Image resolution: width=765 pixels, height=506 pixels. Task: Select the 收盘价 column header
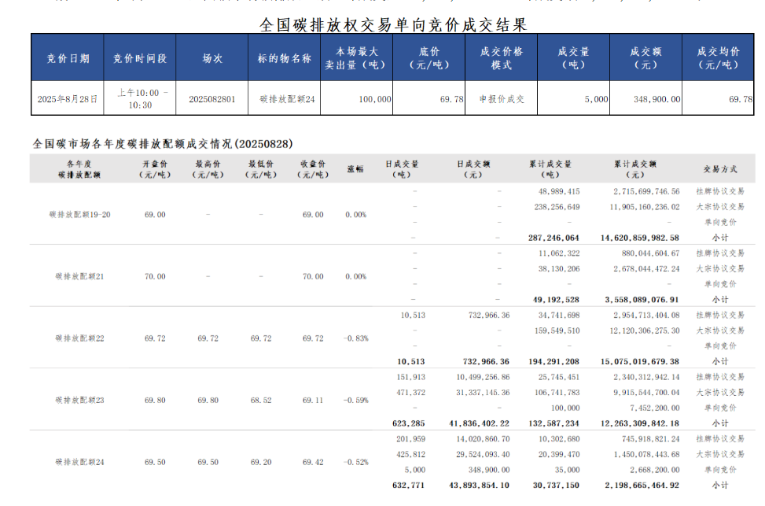click(x=313, y=169)
